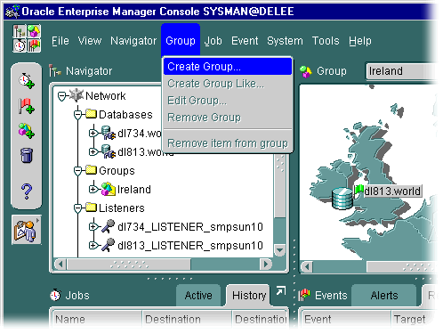Click the dl734_LISTENER_smpsun10 listener icon
Viewport: 443px width, 334px height.
pyautogui.click(x=108, y=226)
